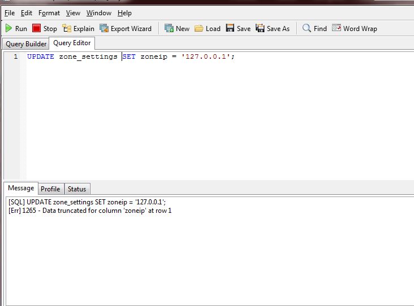
Task: Switch to the Query Builder tab
Action: (x=26, y=44)
